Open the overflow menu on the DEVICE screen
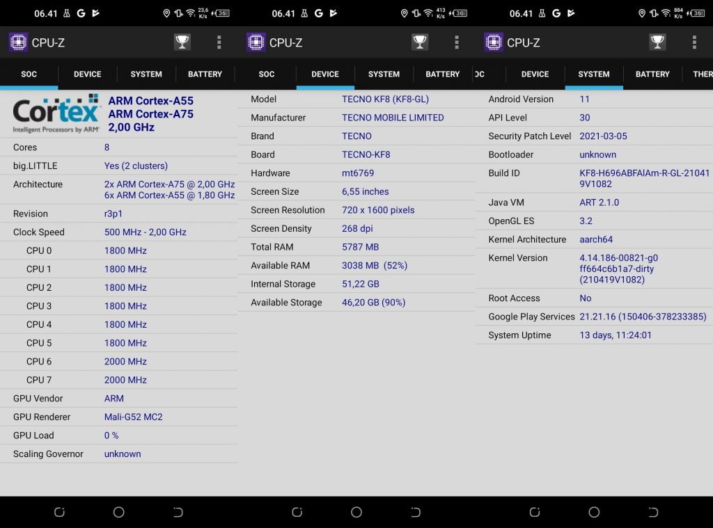713x528 pixels. (457, 42)
